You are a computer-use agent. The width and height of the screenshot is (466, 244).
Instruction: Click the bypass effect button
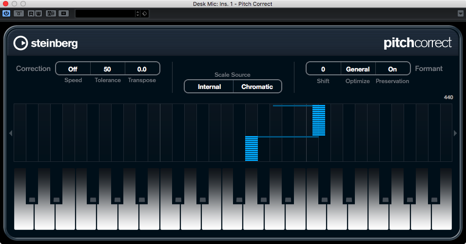click(19, 13)
